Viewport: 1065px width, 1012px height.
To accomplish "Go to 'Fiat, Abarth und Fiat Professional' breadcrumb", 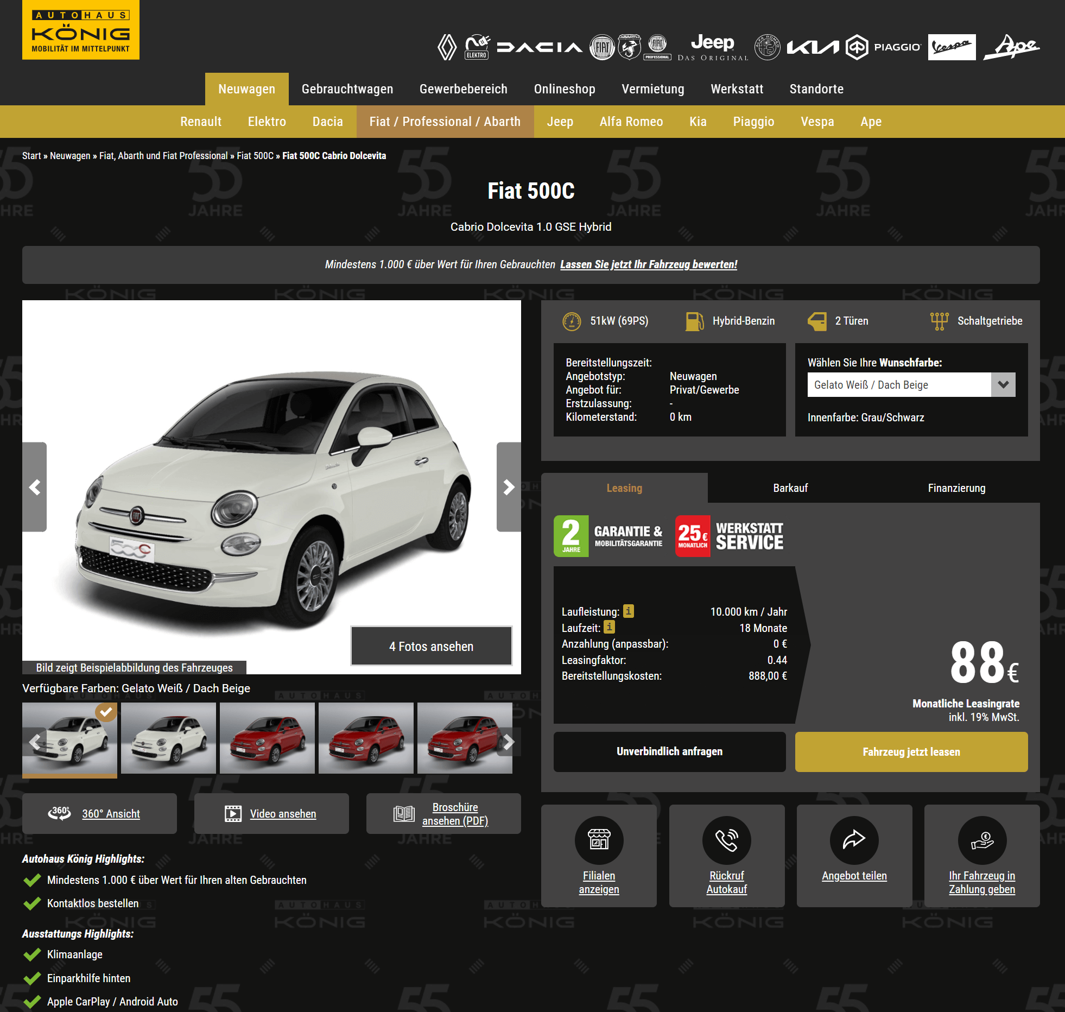I will point(163,156).
